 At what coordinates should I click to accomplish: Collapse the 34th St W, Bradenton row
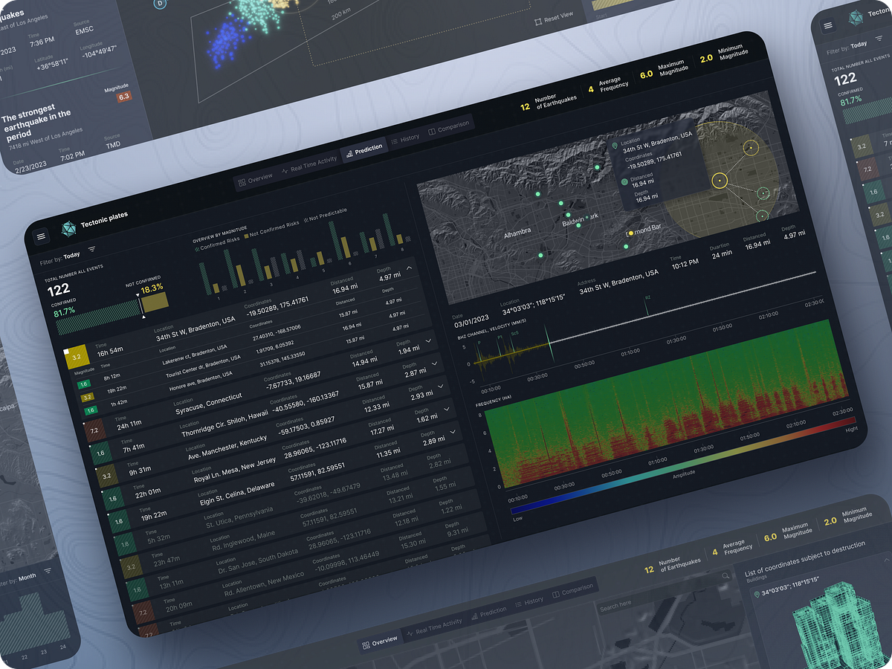pyautogui.click(x=409, y=268)
